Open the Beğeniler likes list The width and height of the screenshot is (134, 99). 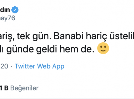24,88
